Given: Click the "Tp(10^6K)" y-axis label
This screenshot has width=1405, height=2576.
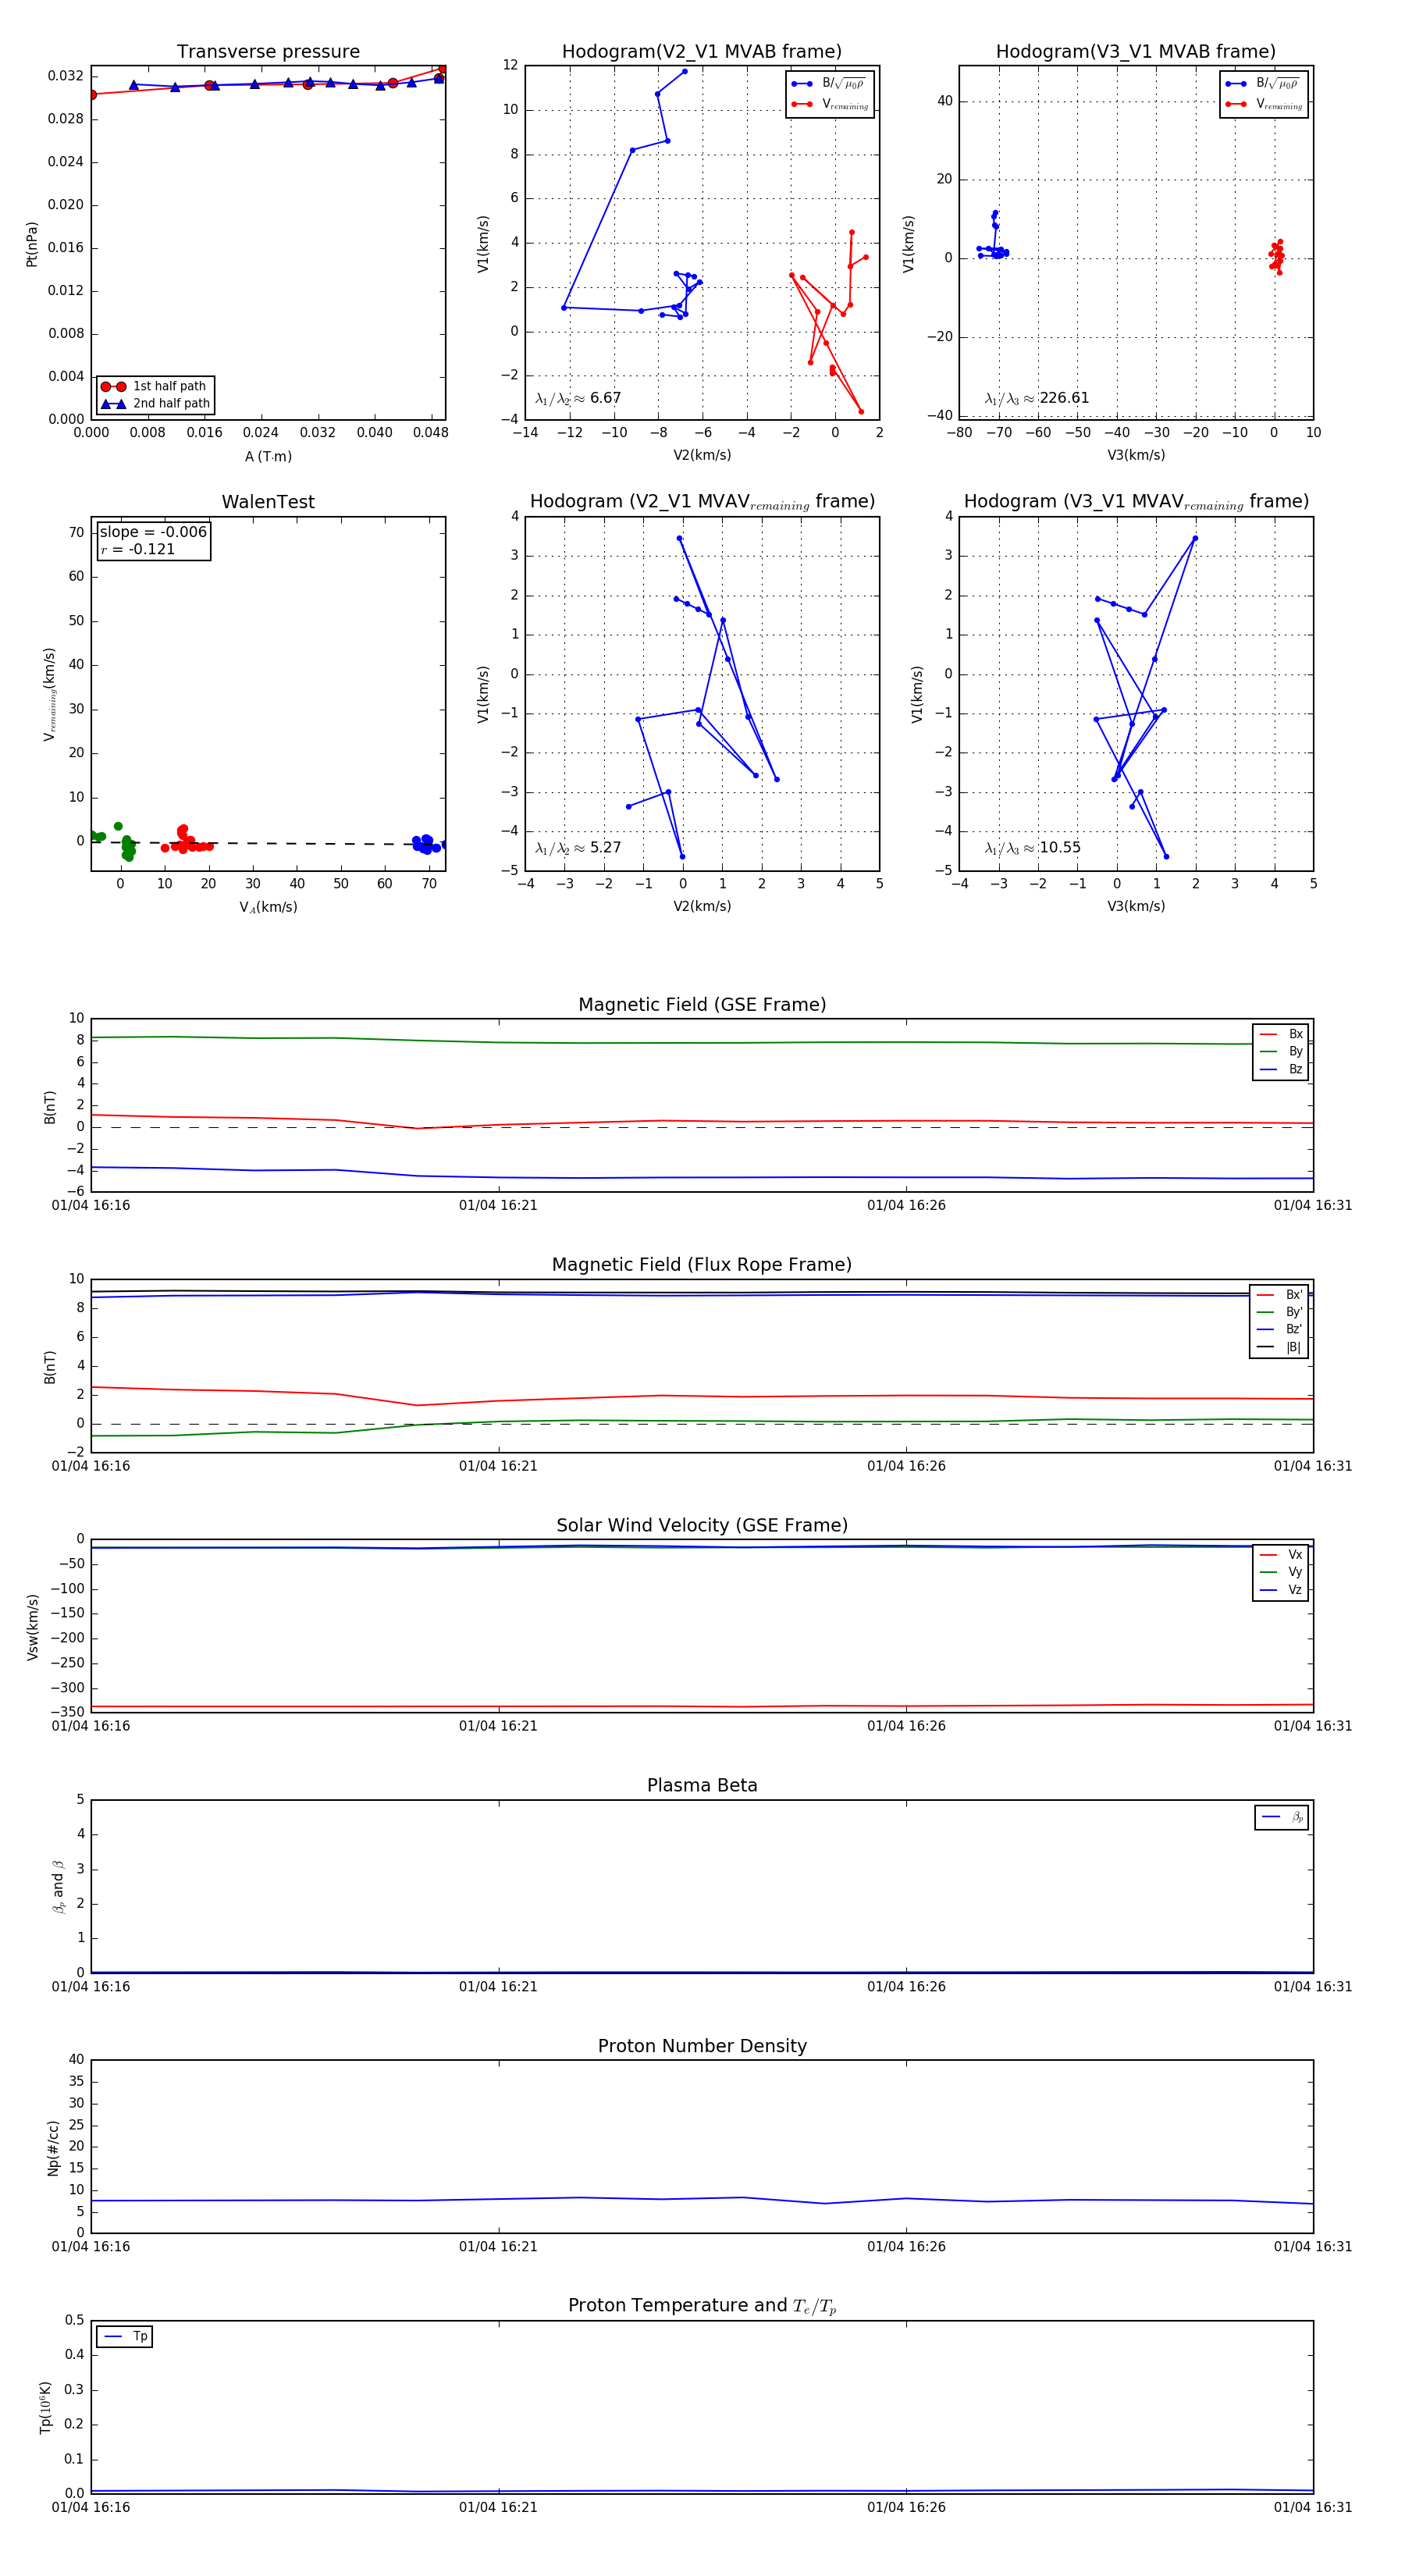Looking at the screenshot, I should click(44, 2407).
